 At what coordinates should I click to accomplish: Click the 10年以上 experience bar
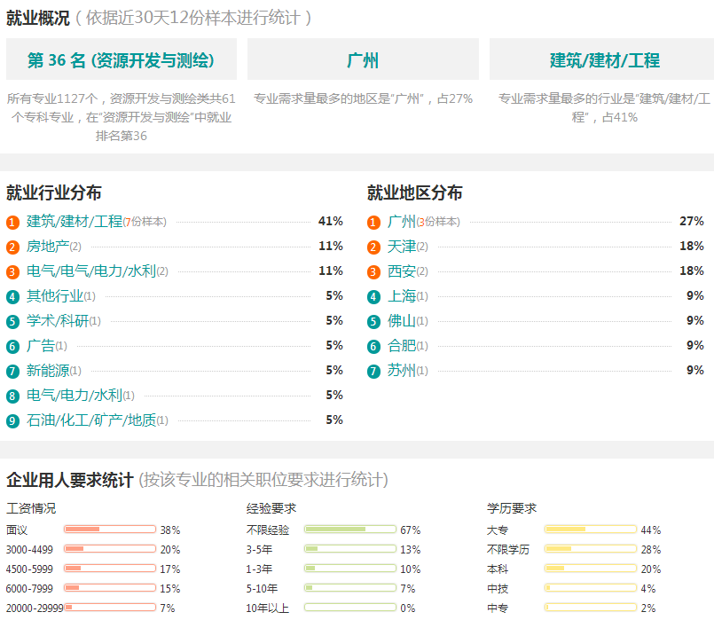(x=350, y=608)
